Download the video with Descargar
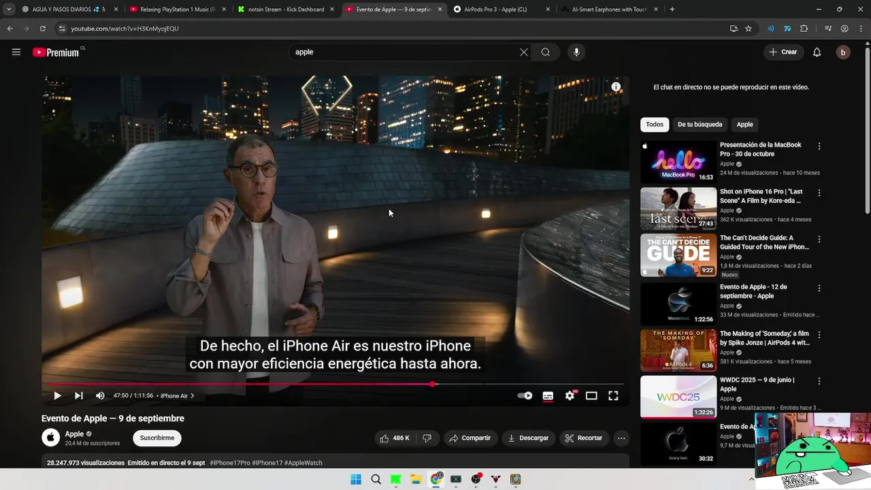Screen dimensions: 871x490 (528, 438)
